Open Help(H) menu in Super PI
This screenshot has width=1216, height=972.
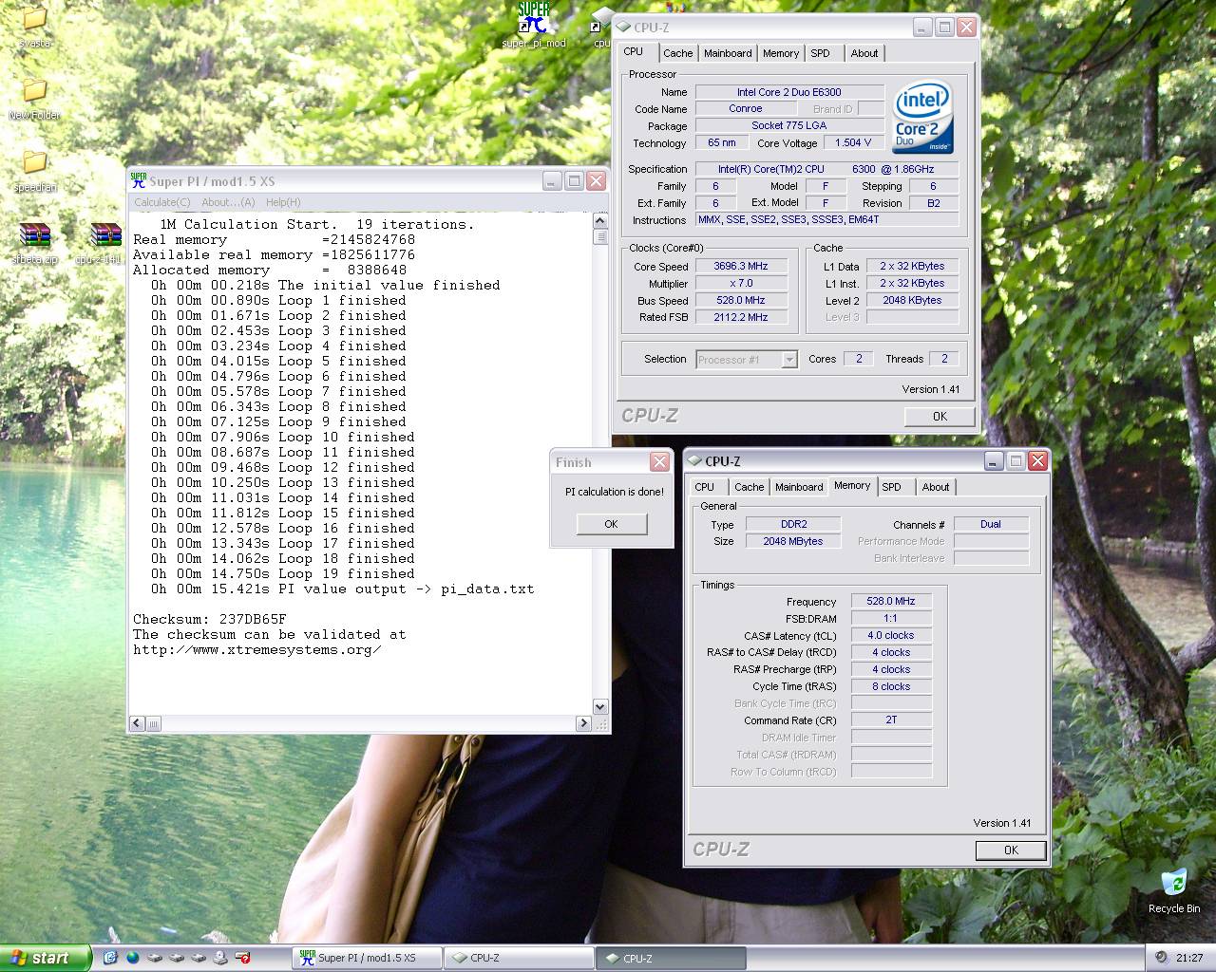tap(283, 202)
